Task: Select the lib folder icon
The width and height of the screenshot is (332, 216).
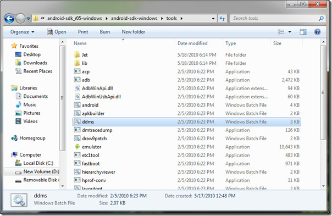Action: 77,63
